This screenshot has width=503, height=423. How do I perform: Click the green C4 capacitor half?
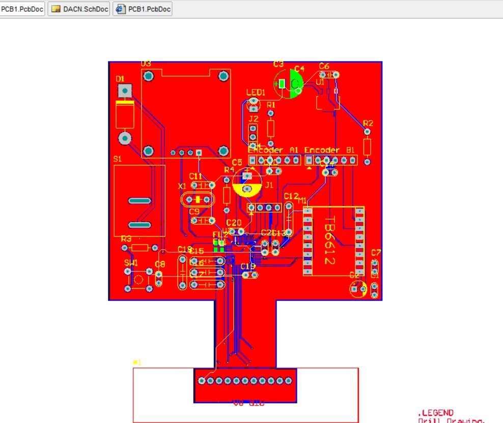coord(297,84)
